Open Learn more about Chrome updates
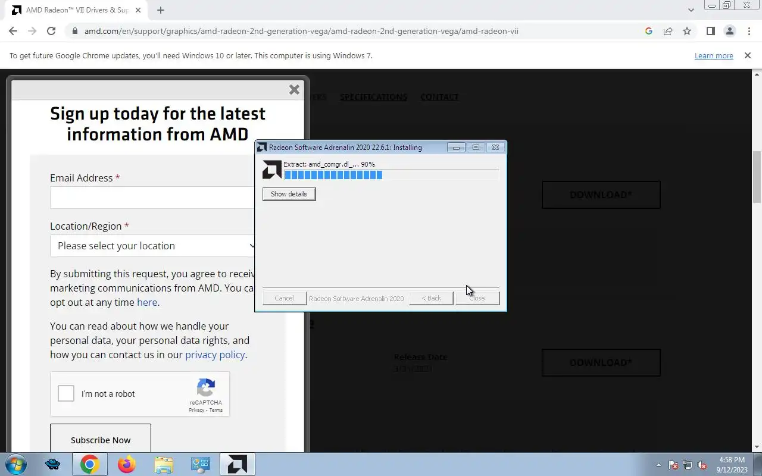This screenshot has width=762, height=476. pos(714,55)
